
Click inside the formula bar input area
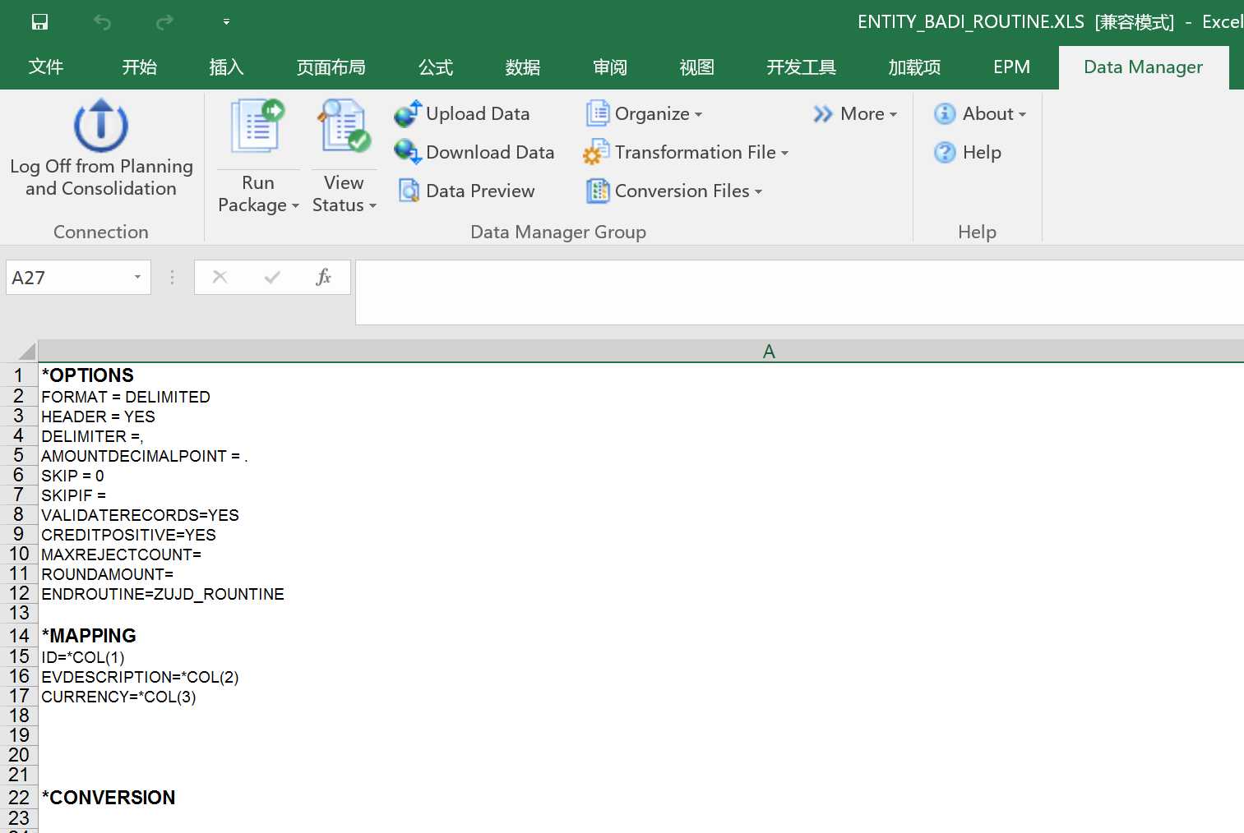799,292
